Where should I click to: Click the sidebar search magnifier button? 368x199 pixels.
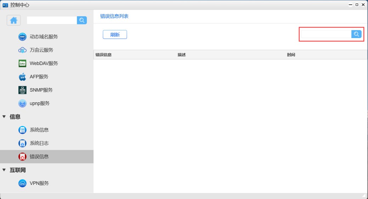click(x=82, y=20)
